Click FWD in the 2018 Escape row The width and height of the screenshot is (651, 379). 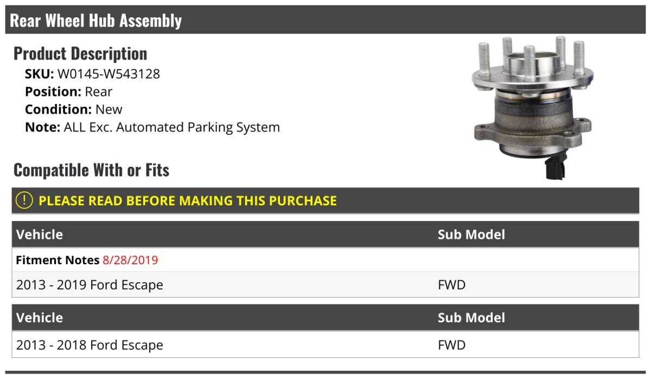click(452, 345)
